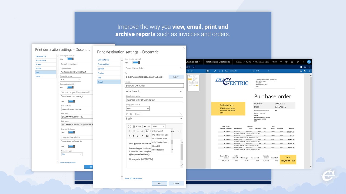Apply underline formatting in email body

click(138, 136)
